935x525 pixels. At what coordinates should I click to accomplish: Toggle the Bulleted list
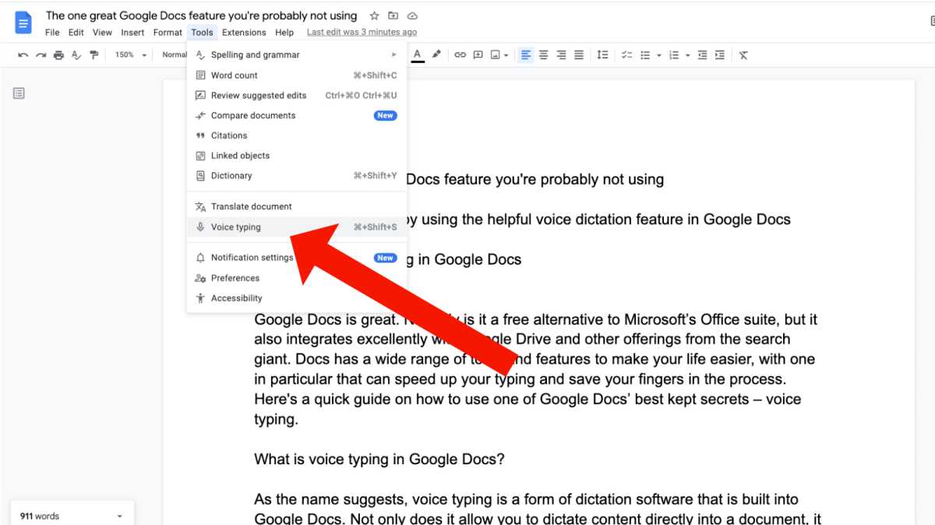pyautogui.click(x=645, y=55)
